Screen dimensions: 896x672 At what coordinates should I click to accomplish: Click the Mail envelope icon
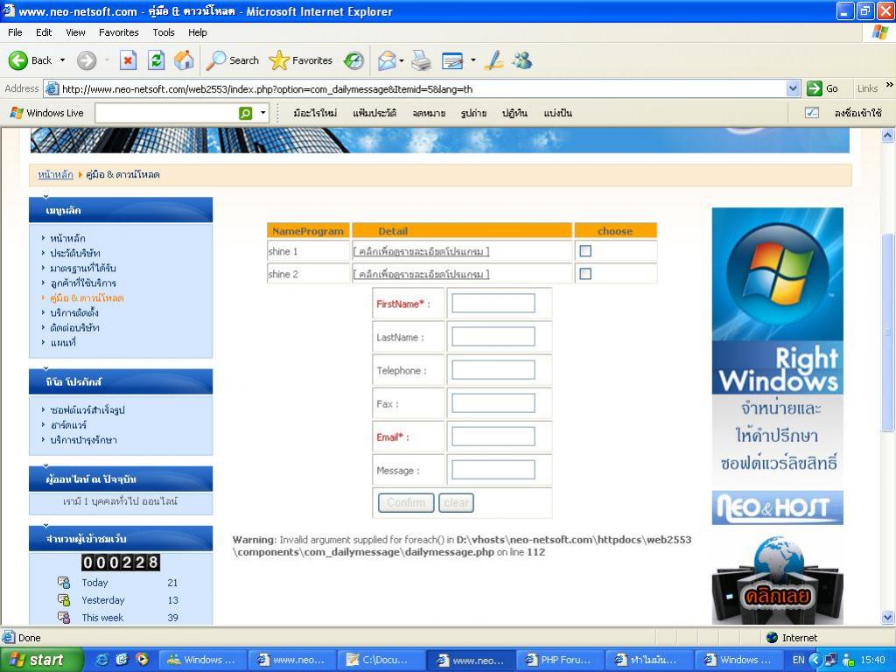(387, 60)
